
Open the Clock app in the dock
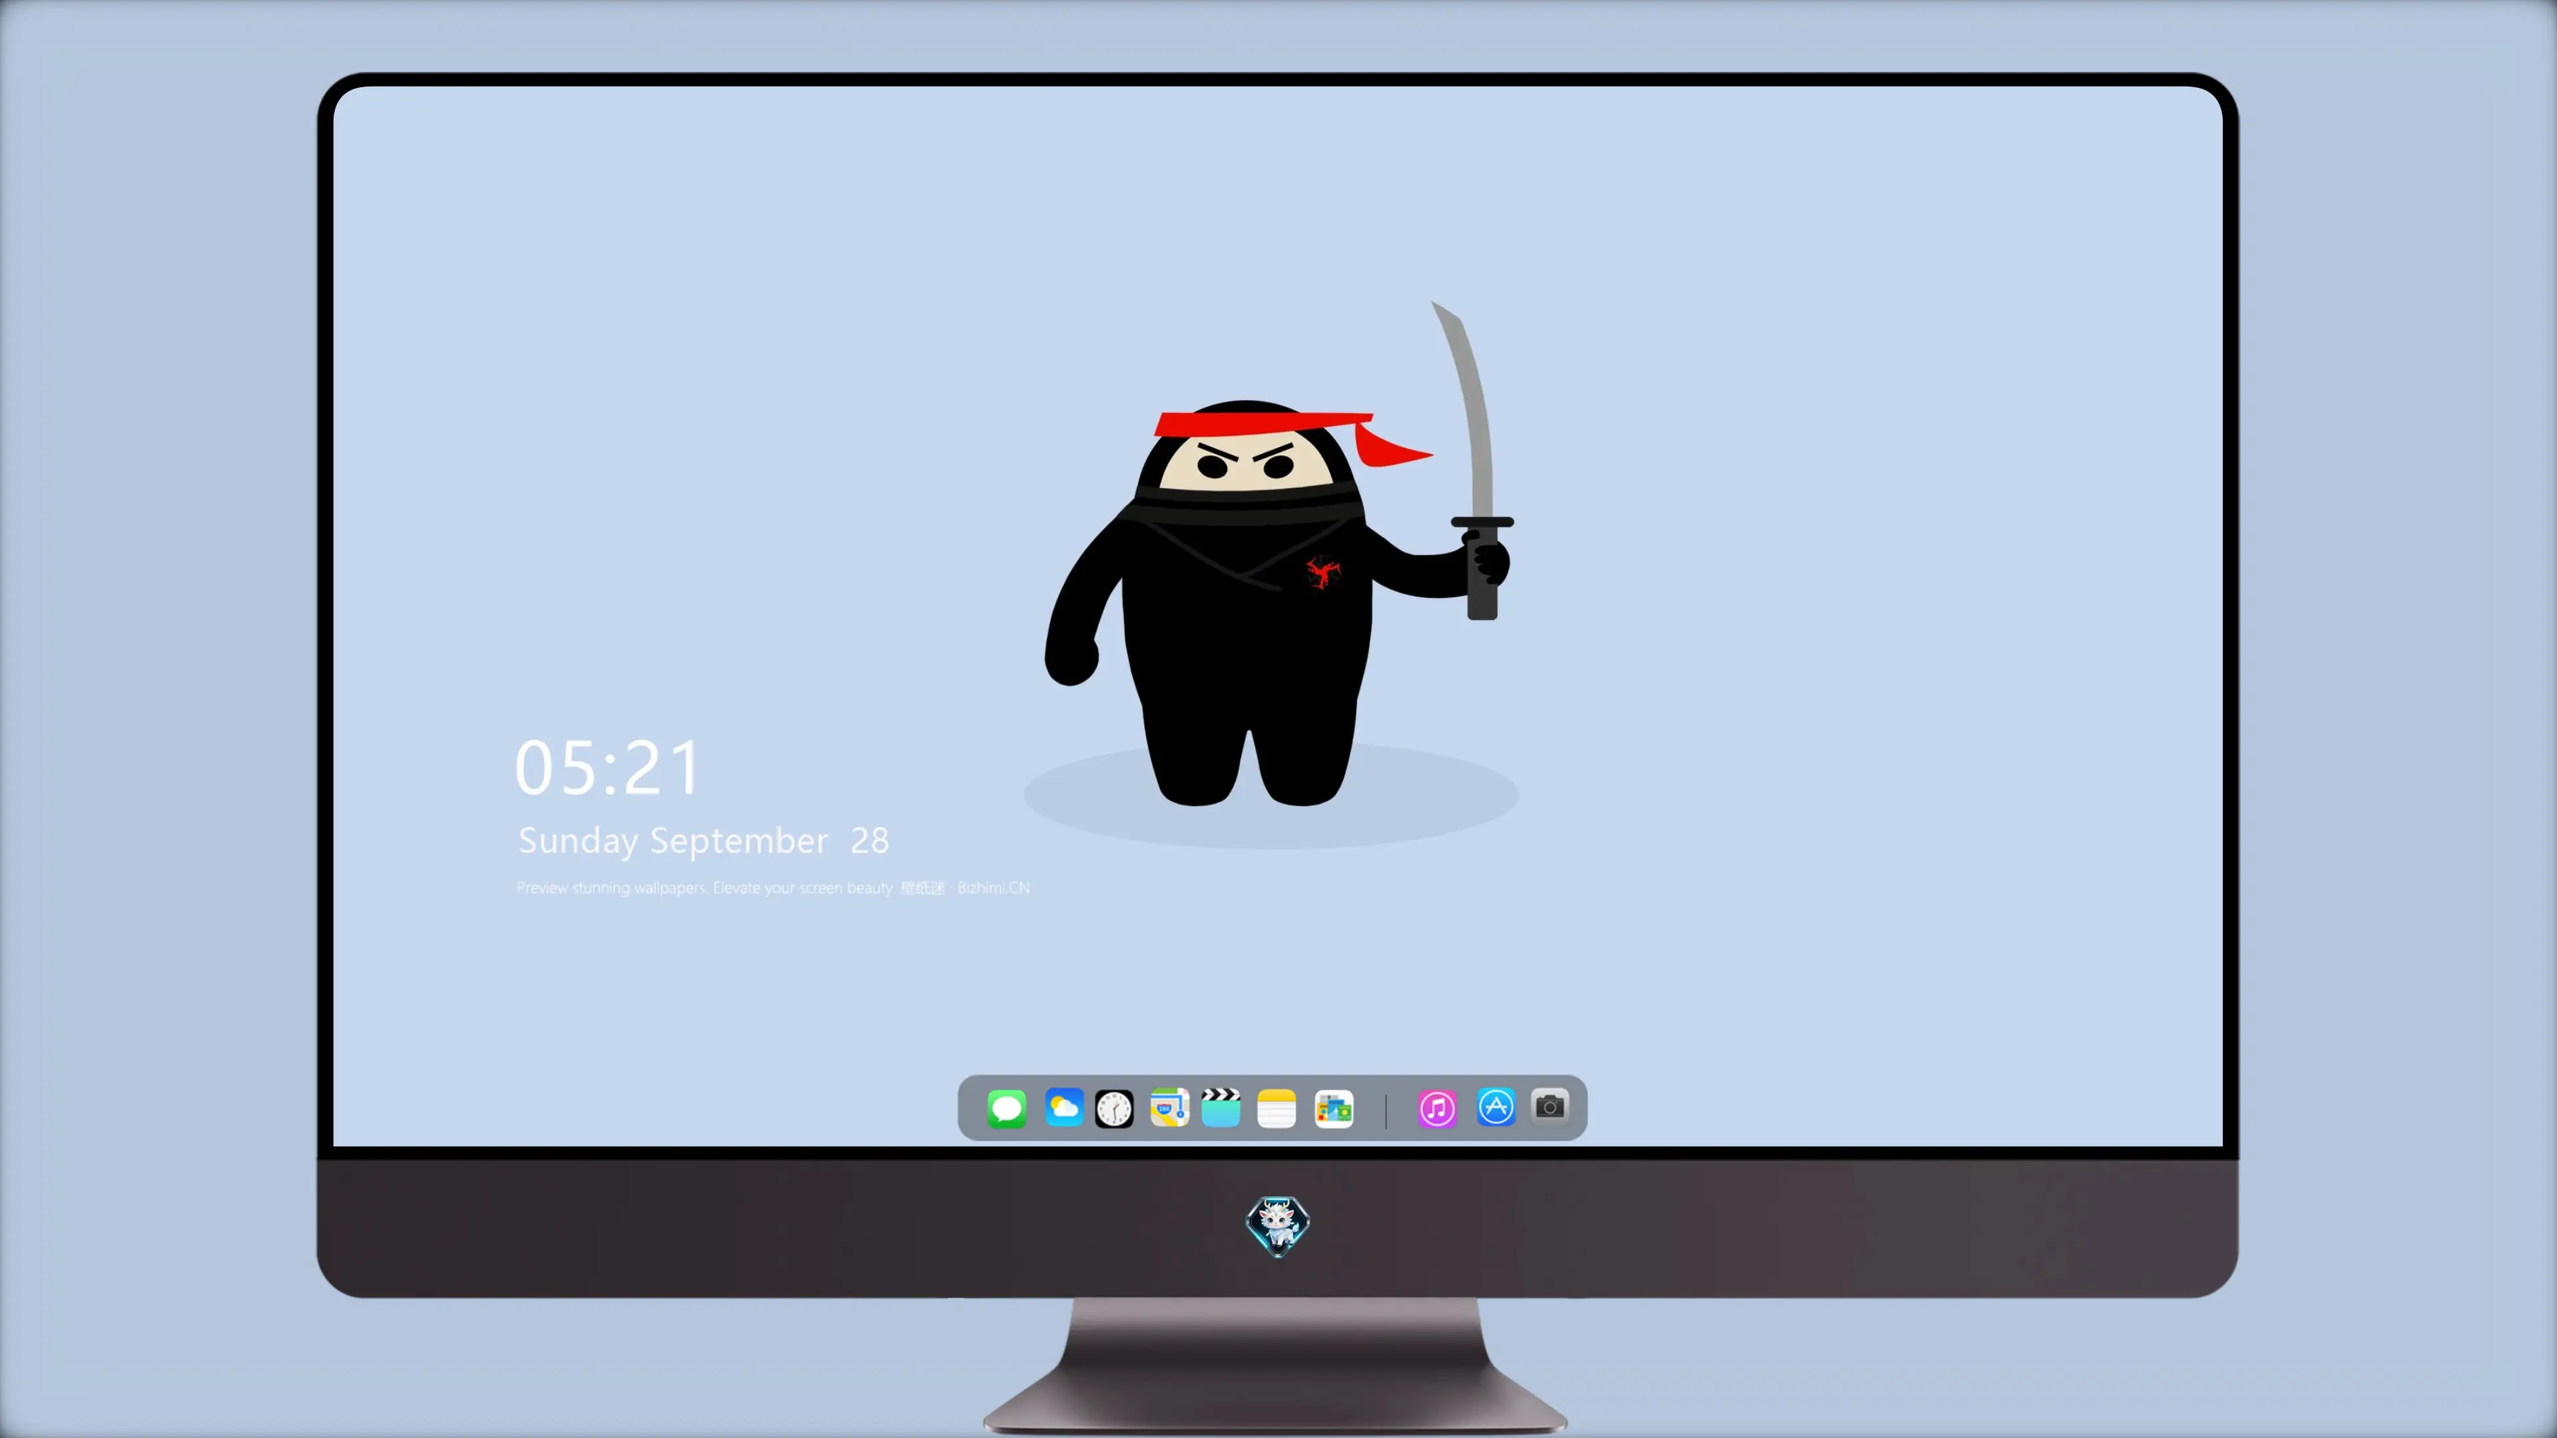pos(1114,1108)
